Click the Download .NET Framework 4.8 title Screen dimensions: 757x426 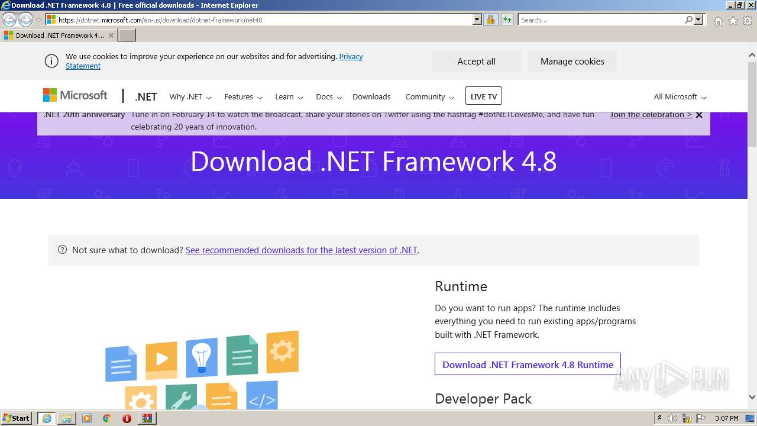pos(374,162)
